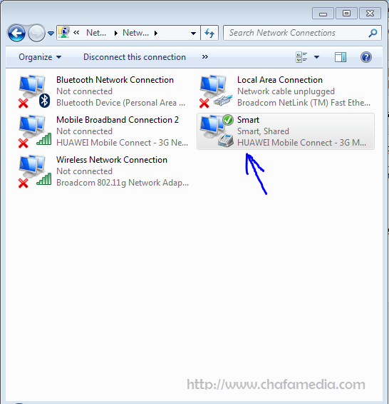Click "HUAWEI Mobile Connect - 3G M..." text
389x404 pixels.
(301, 143)
